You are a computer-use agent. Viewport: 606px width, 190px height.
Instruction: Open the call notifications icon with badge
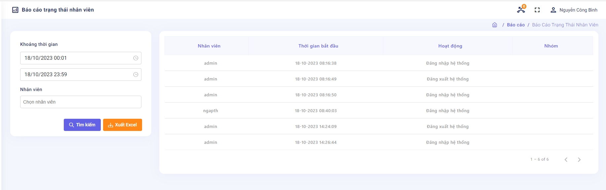point(521,10)
